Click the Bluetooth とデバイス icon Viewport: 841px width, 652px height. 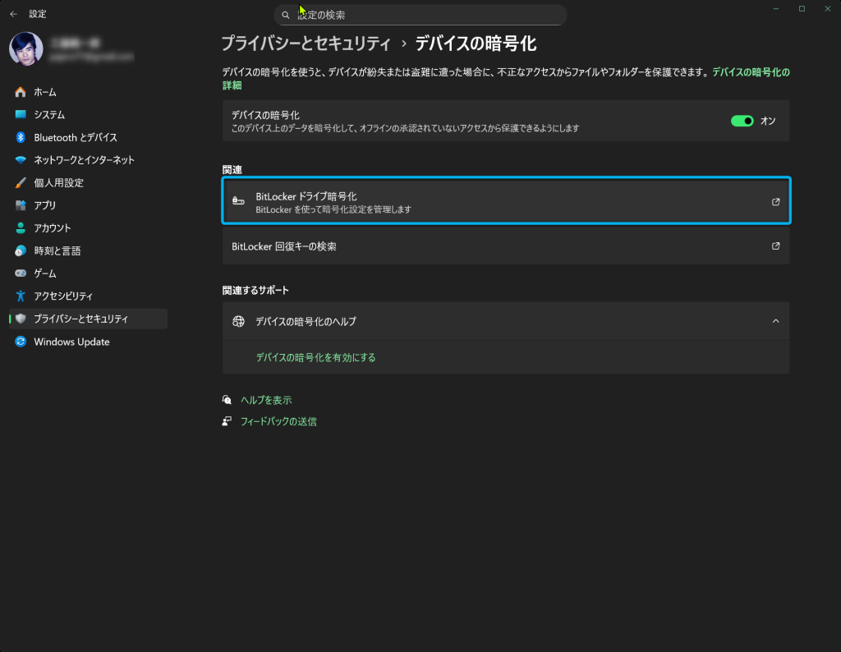point(21,137)
